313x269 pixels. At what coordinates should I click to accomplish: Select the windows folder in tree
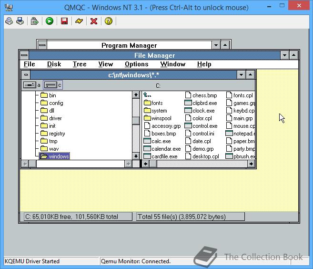coord(54,156)
